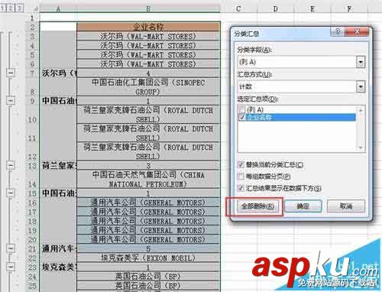Enable 每组数据分页 checkbox

(241, 176)
